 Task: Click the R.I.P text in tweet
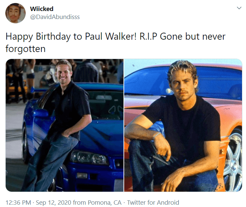click(148, 37)
